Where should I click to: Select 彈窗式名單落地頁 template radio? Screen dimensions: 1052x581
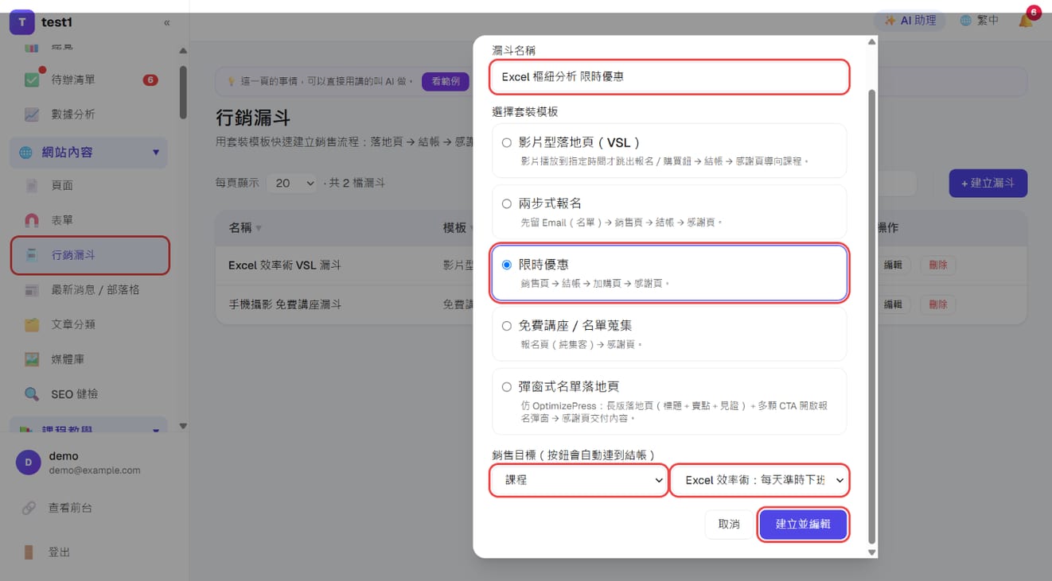pos(507,387)
